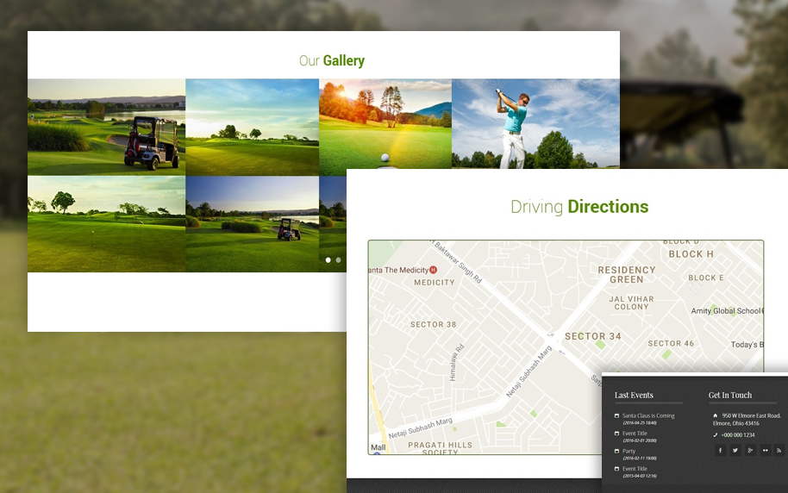Open the Google Plus icon
The height and width of the screenshot is (493, 788).
(x=750, y=450)
